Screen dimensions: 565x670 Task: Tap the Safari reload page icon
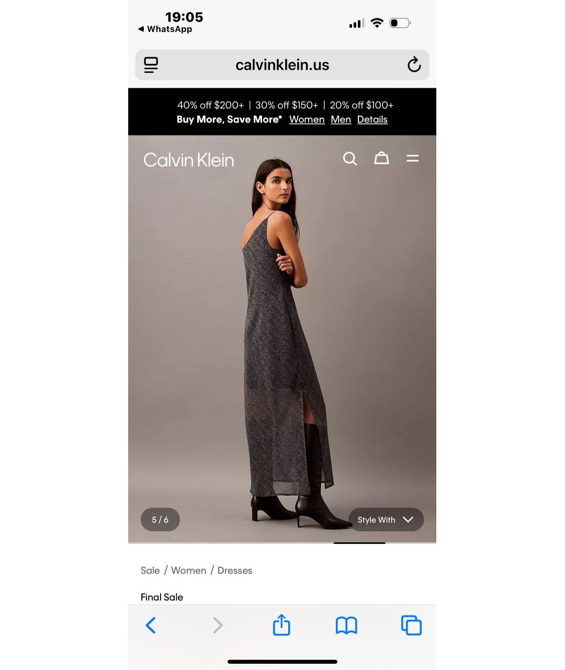pos(414,65)
